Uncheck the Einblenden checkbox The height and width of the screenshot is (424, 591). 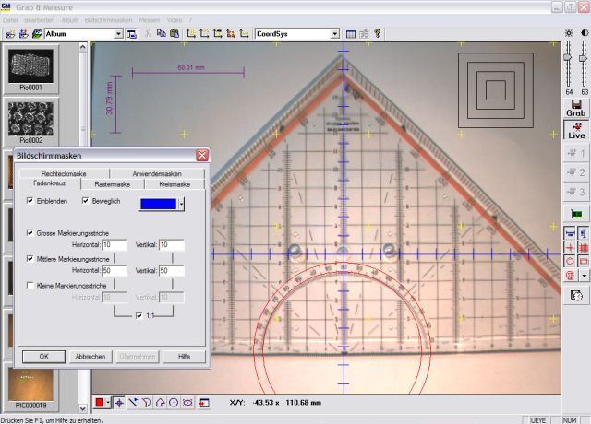(x=30, y=200)
